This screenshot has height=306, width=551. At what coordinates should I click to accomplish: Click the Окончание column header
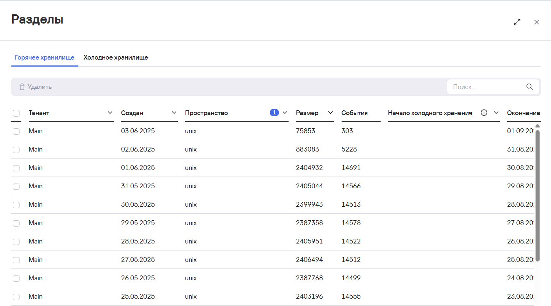pyautogui.click(x=523, y=113)
